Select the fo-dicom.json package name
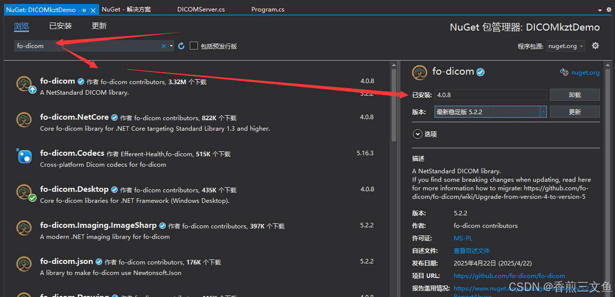The image size is (615, 297). (67, 261)
